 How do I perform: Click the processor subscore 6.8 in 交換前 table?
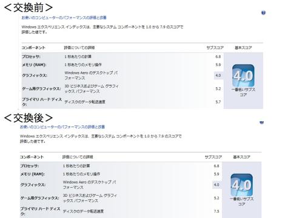218,57
